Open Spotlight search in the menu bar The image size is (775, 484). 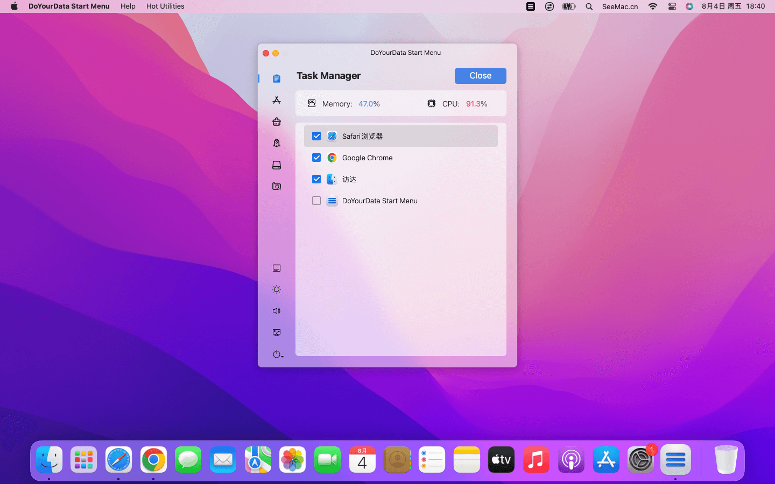tap(589, 6)
